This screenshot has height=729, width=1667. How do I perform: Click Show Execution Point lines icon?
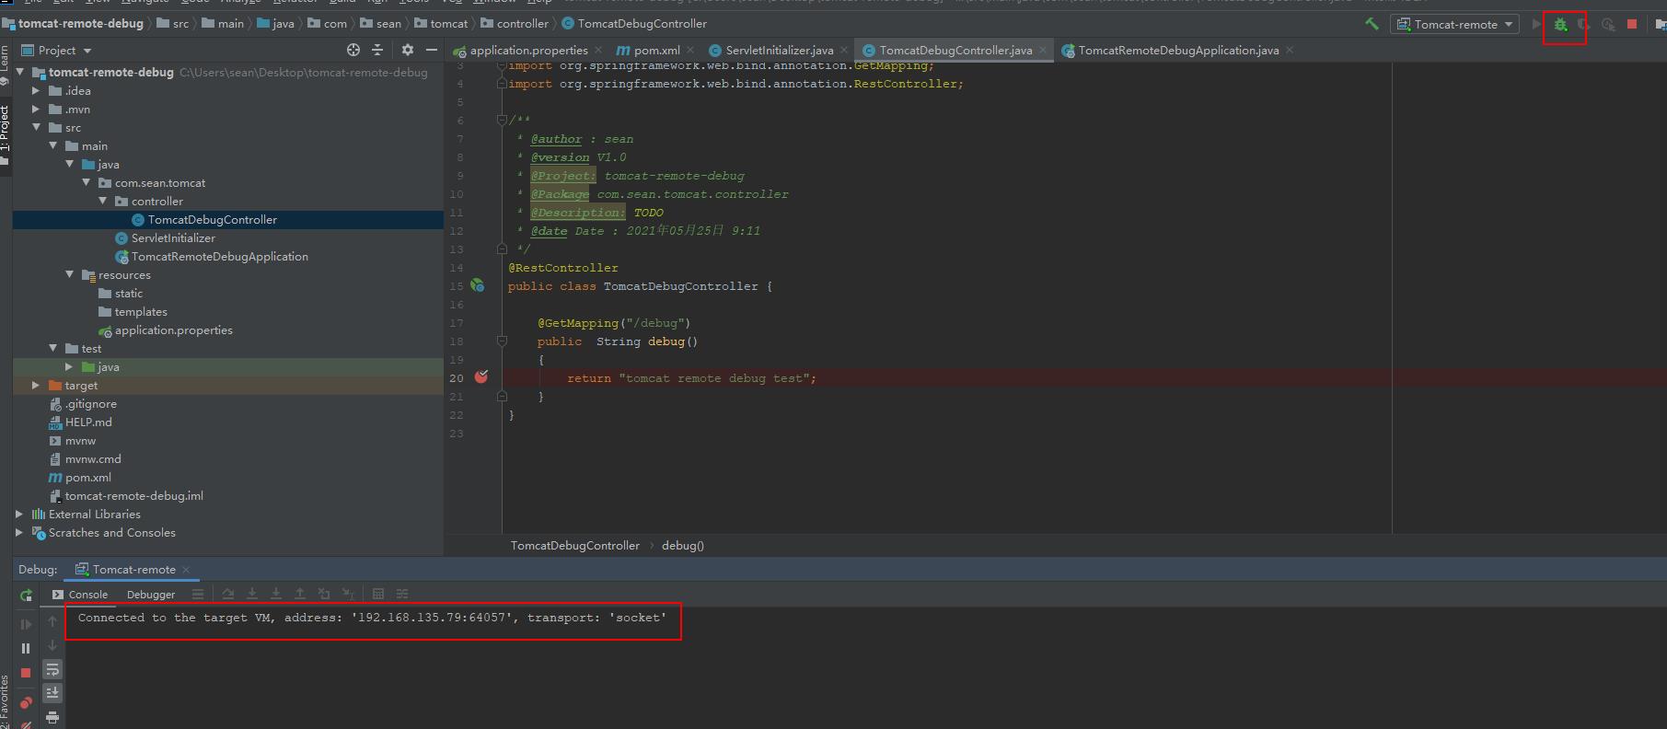point(198,594)
